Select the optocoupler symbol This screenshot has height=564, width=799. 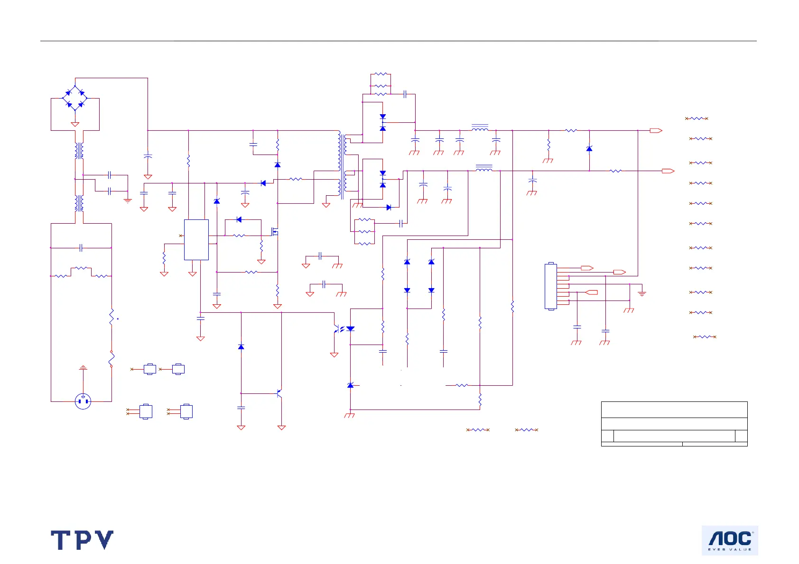pyautogui.click(x=344, y=328)
